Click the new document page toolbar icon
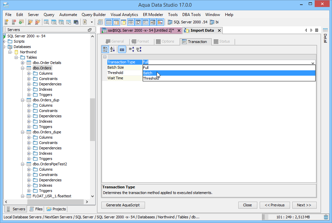 click(x=85, y=22)
